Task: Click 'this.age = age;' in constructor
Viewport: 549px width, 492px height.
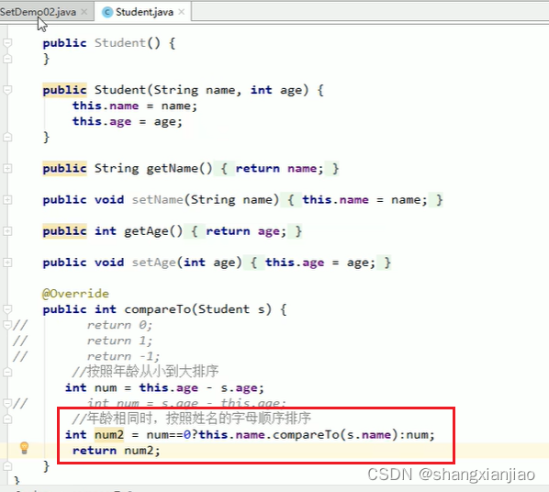Action: point(128,121)
